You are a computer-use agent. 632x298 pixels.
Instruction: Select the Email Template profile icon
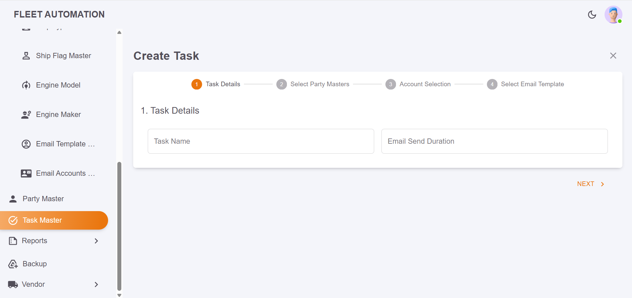tap(26, 144)
